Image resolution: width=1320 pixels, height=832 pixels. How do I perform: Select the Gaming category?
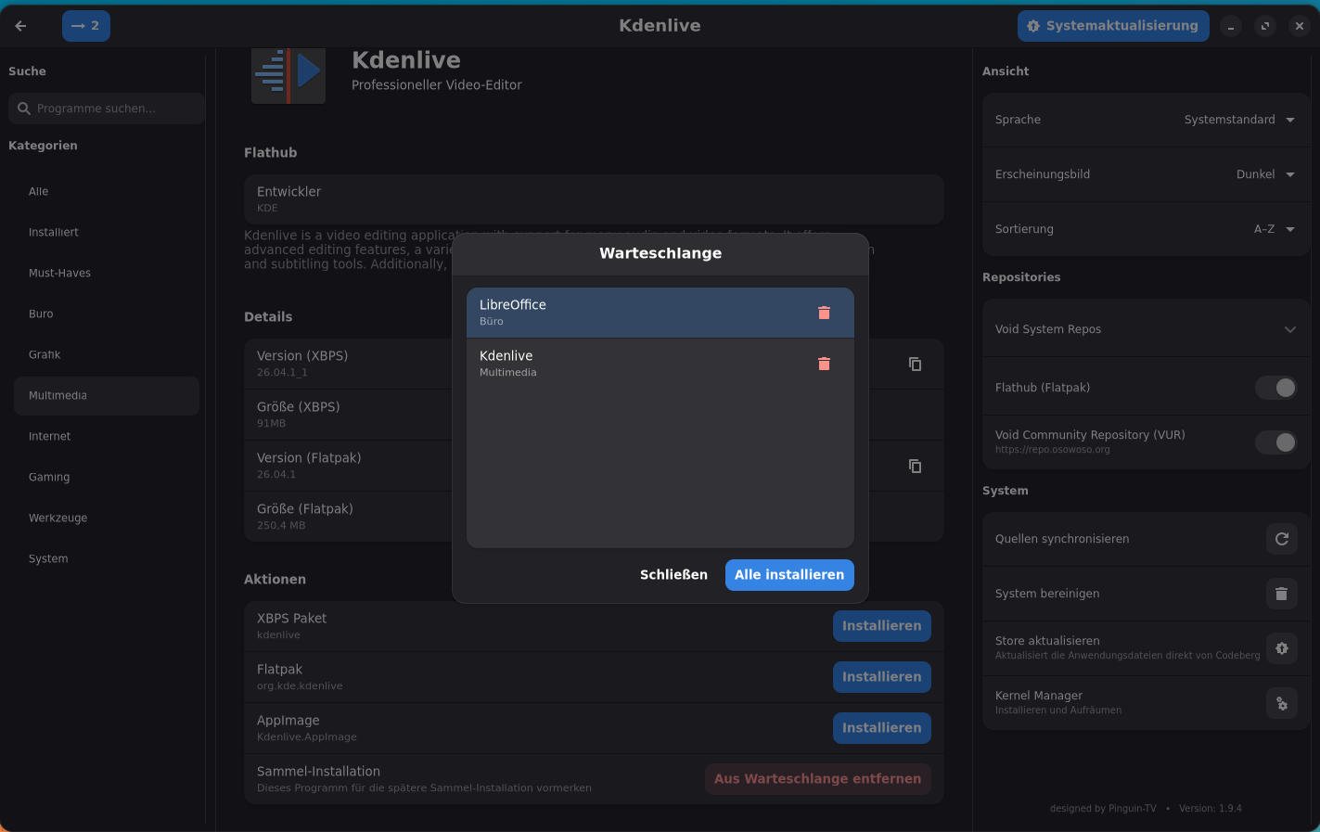point(107,478)
